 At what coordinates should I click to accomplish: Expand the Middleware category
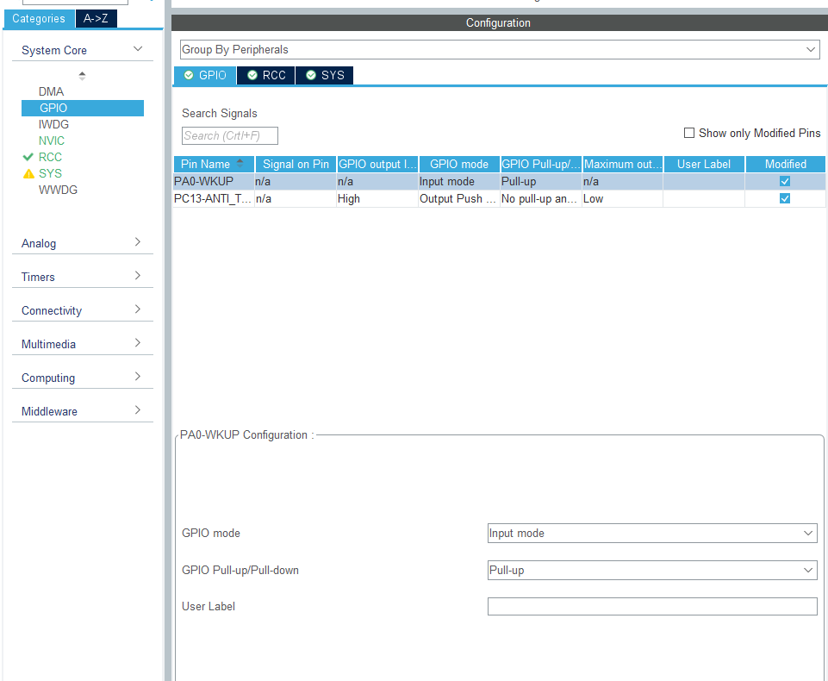[x=83, y=411]
